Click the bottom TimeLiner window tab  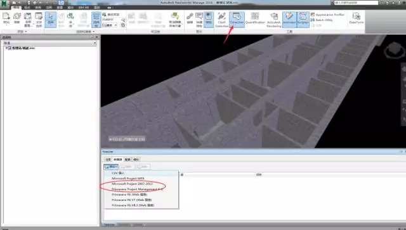click(x=109, y=224)
